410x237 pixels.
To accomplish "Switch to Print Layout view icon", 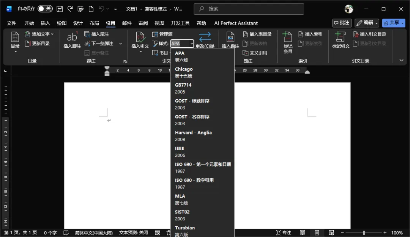I will pos(317,232).
